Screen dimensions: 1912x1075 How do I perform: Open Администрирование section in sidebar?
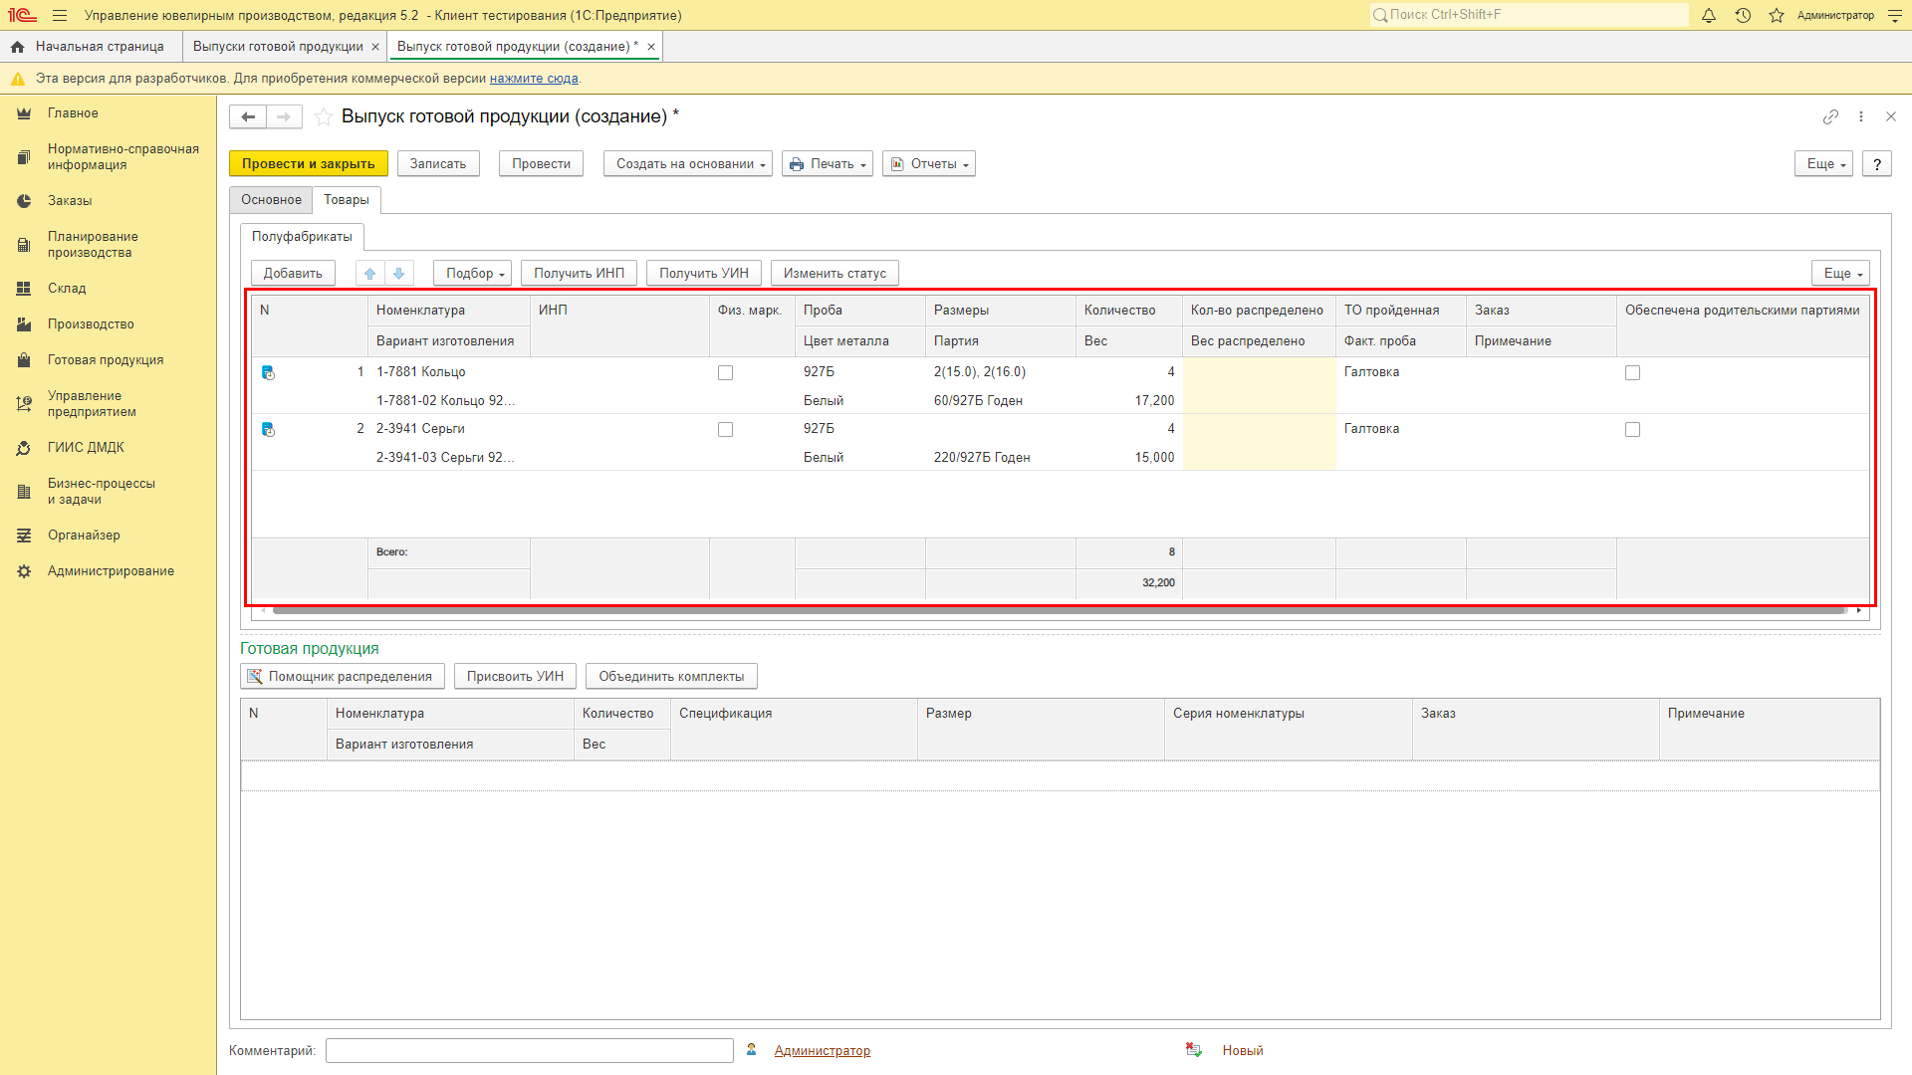coord(111,571)
